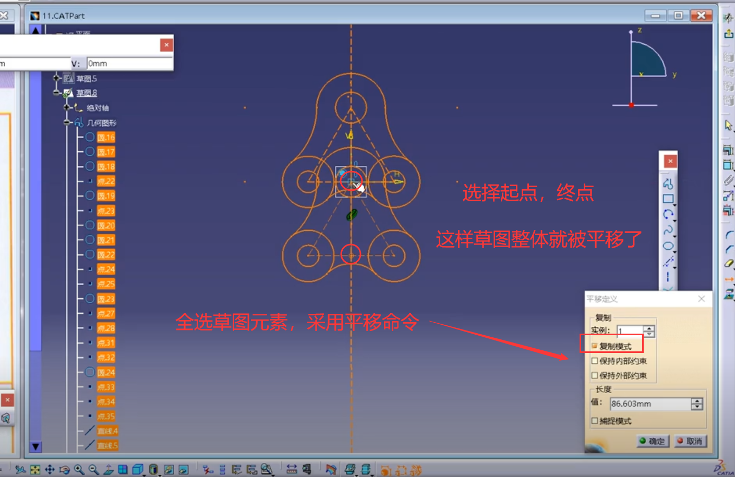Select 点.24 in the tree
Viewport: 735px width, 477px height.
(106, 270)
